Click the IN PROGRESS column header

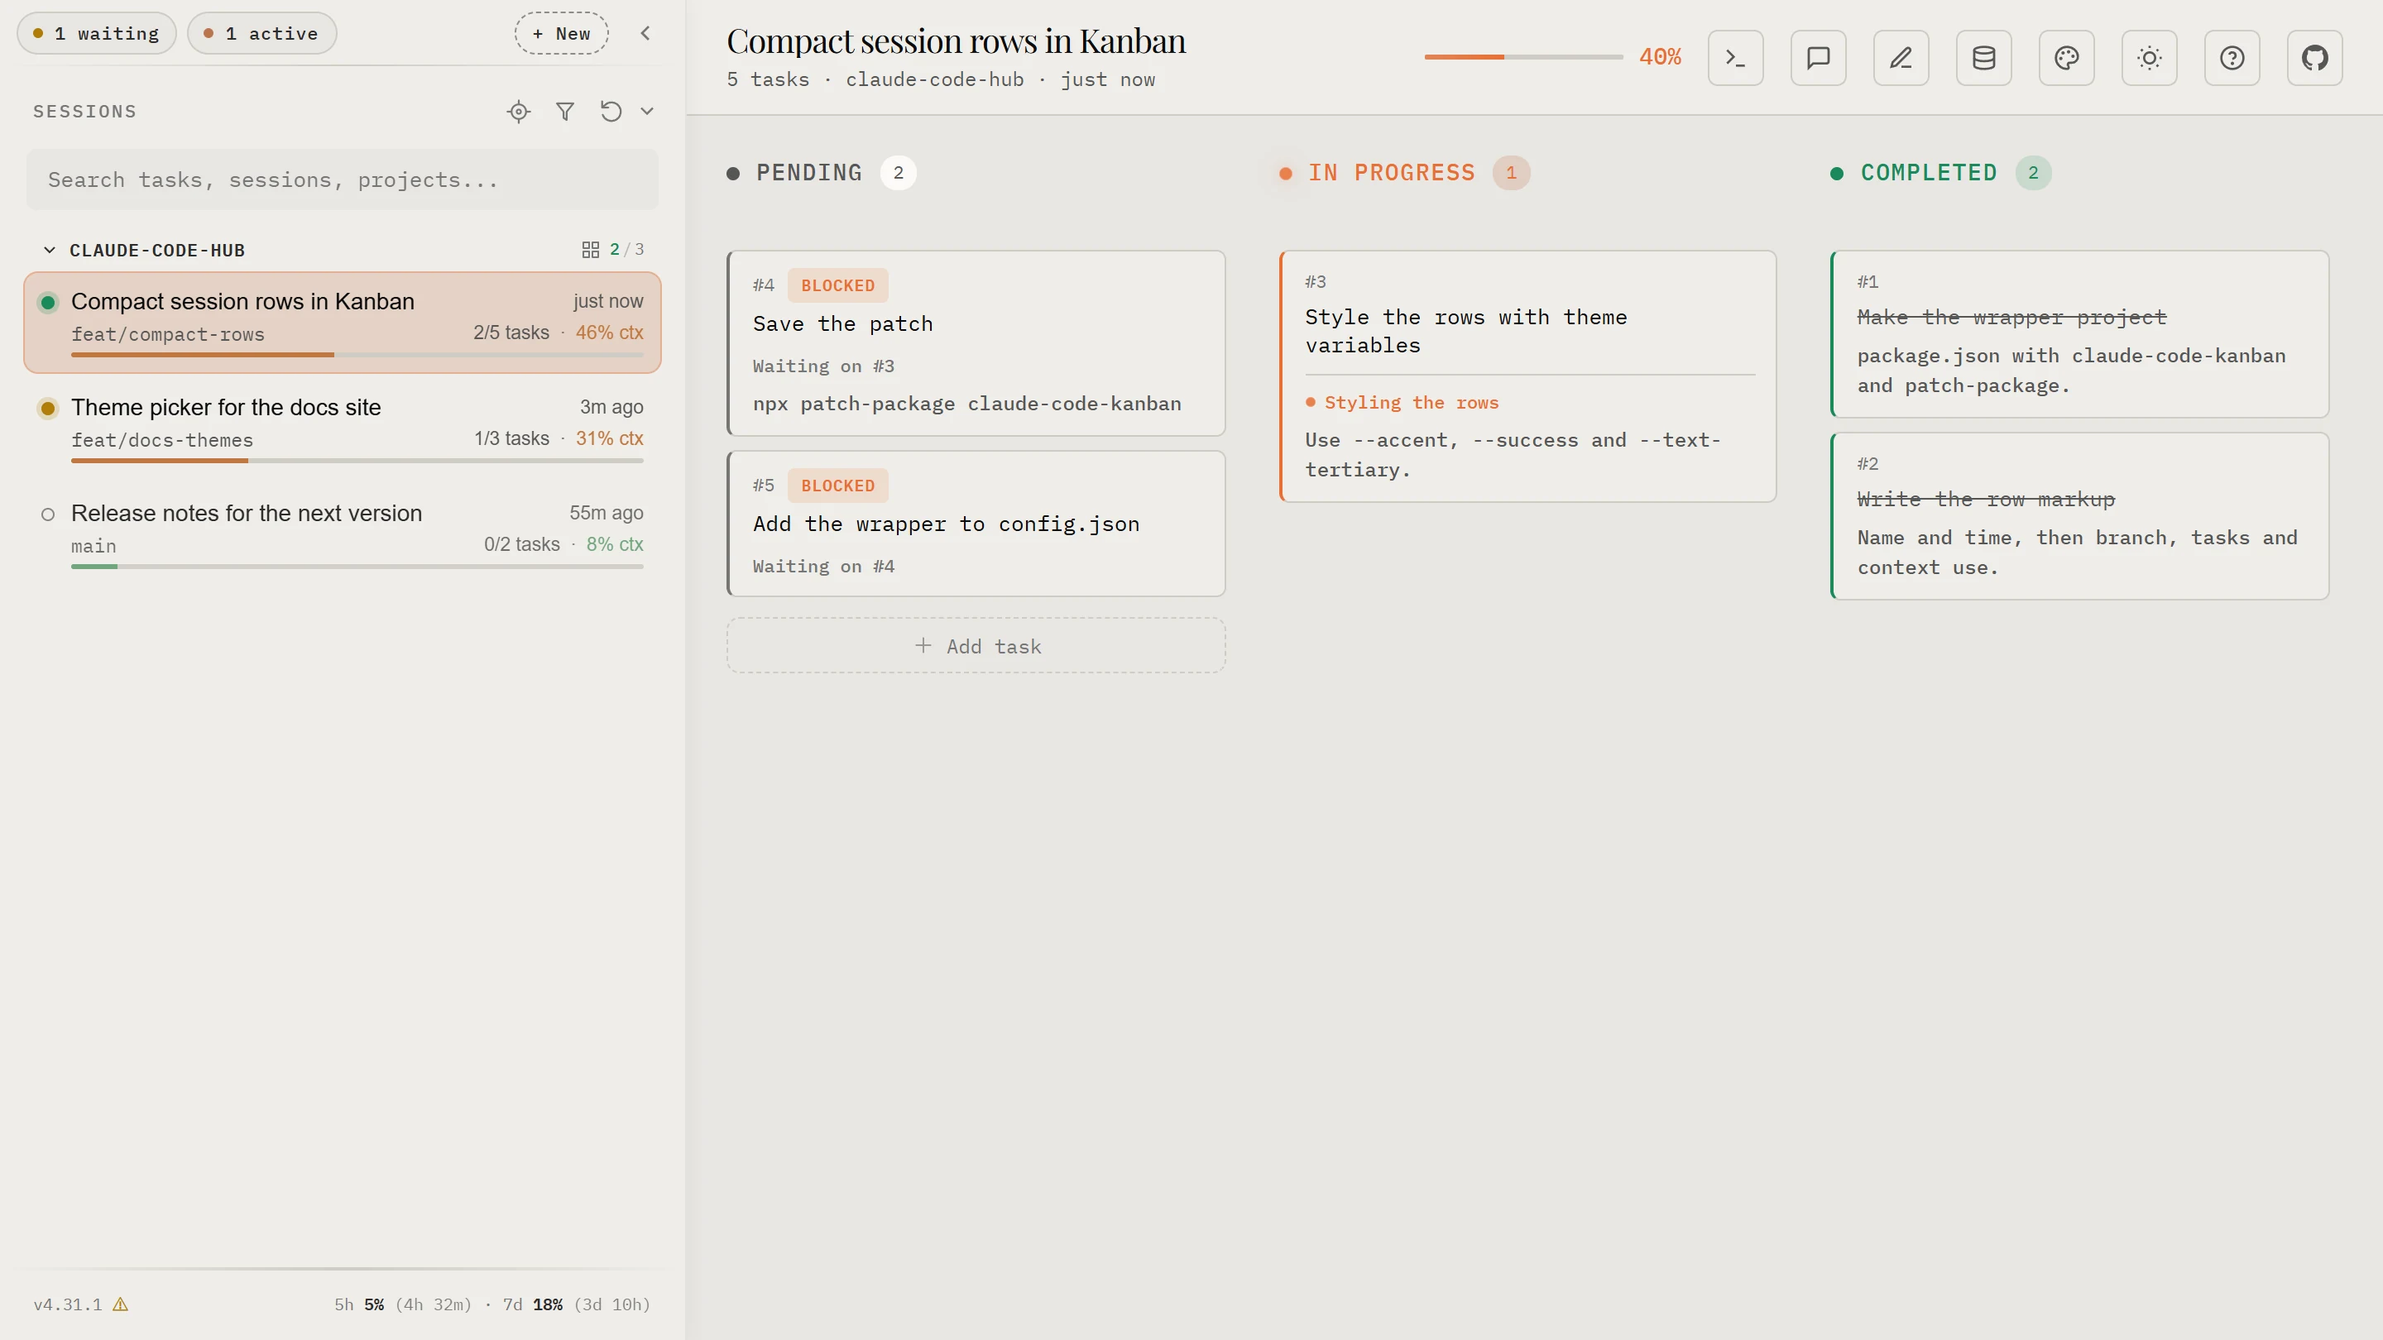1404,173
